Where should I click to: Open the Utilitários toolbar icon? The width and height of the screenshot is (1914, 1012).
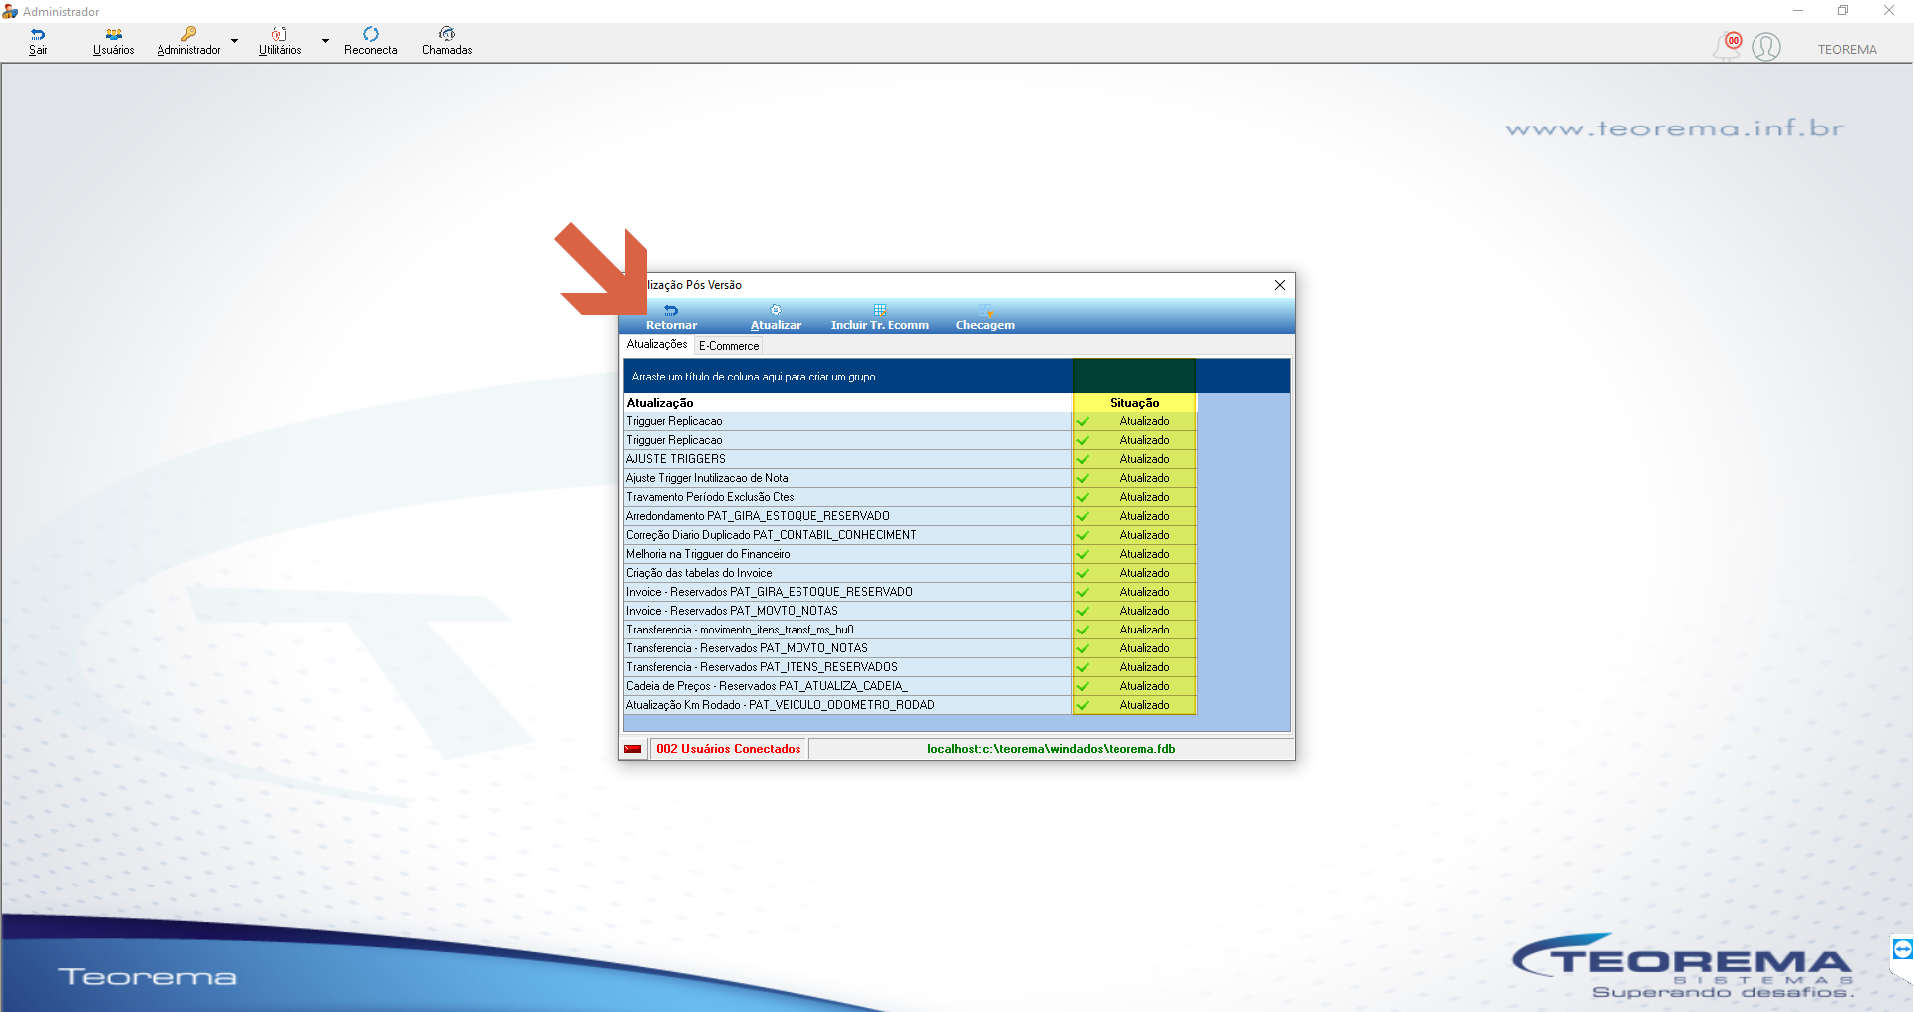pyautogui.click(x=280, y=42)
